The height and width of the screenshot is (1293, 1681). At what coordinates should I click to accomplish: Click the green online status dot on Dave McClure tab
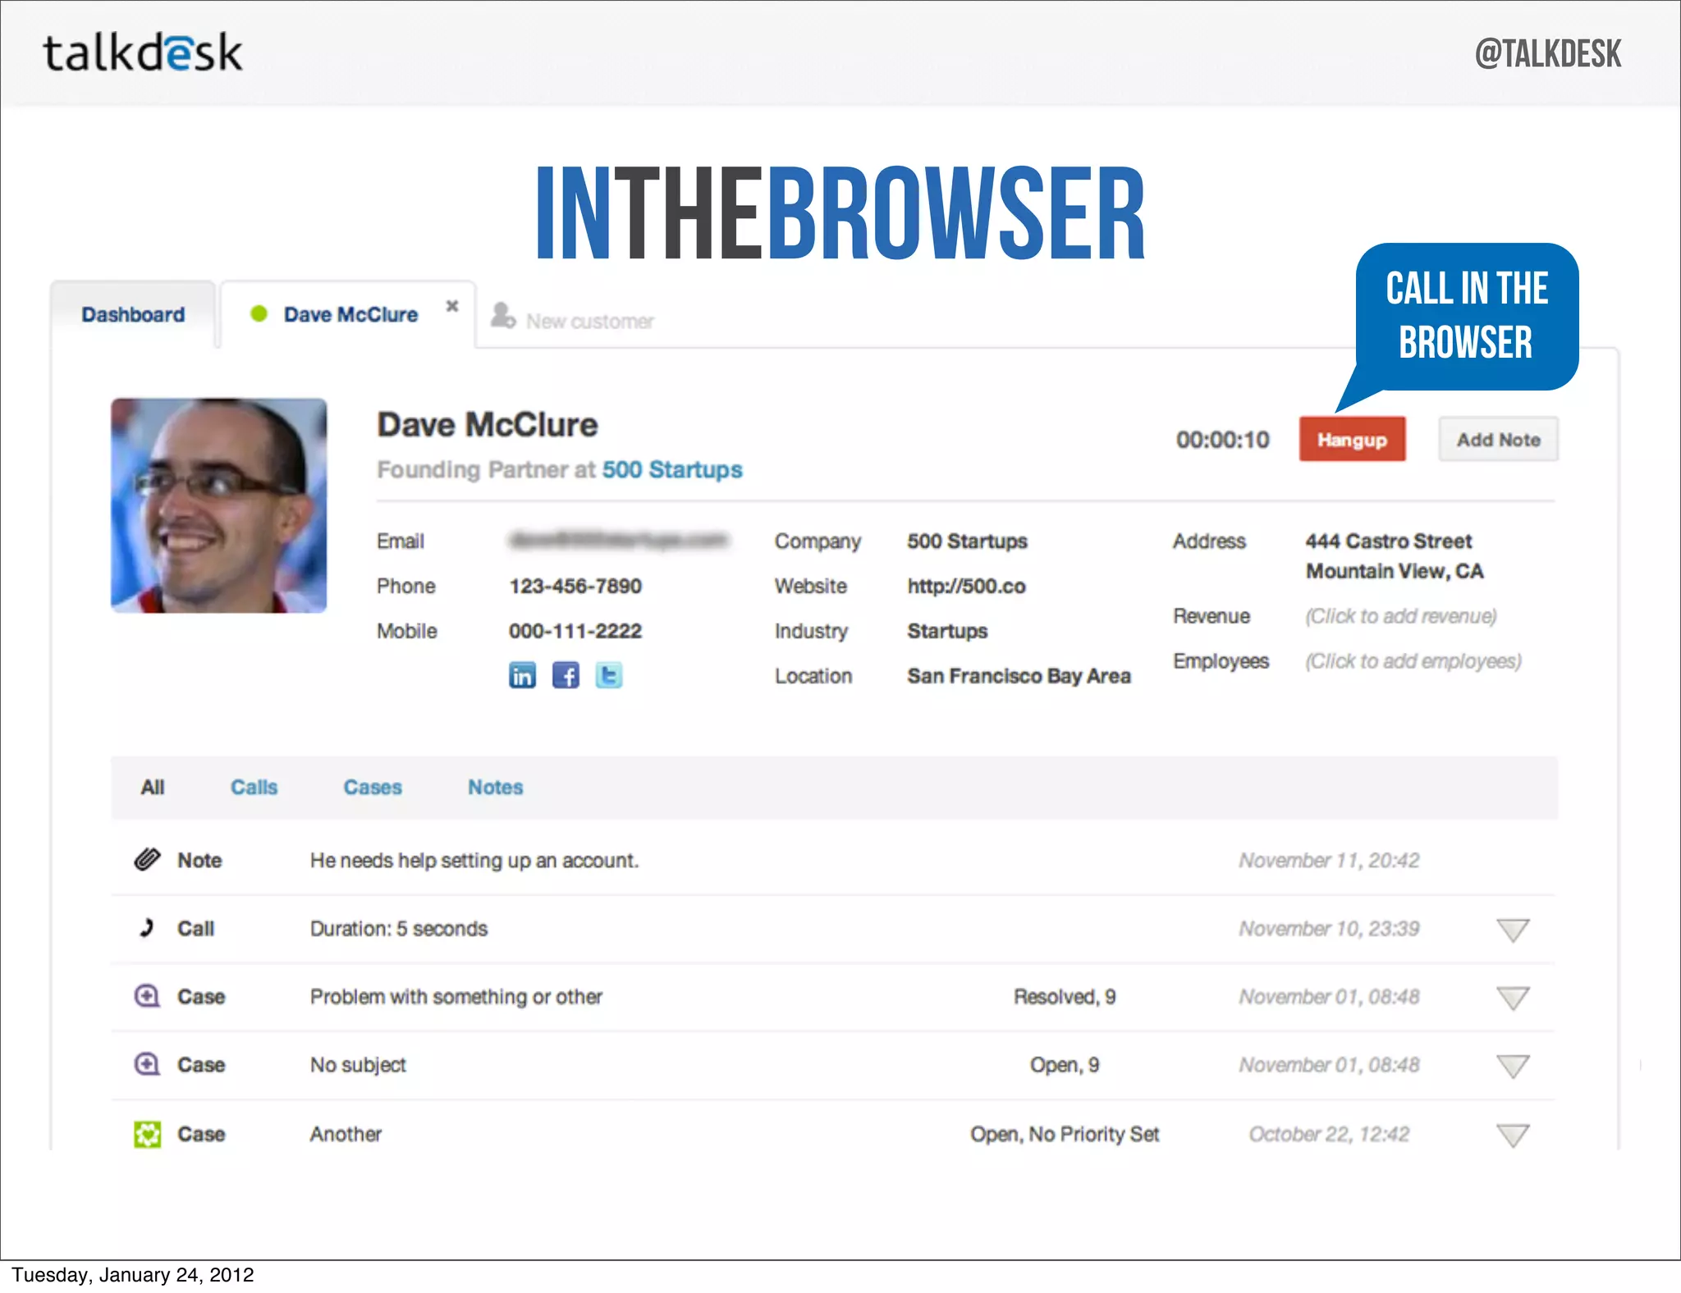(259, 313)
